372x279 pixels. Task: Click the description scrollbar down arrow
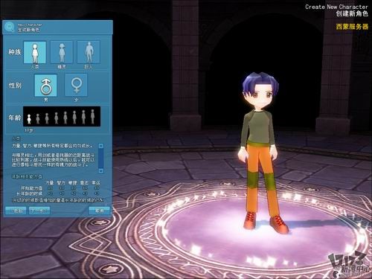(101, 170)
